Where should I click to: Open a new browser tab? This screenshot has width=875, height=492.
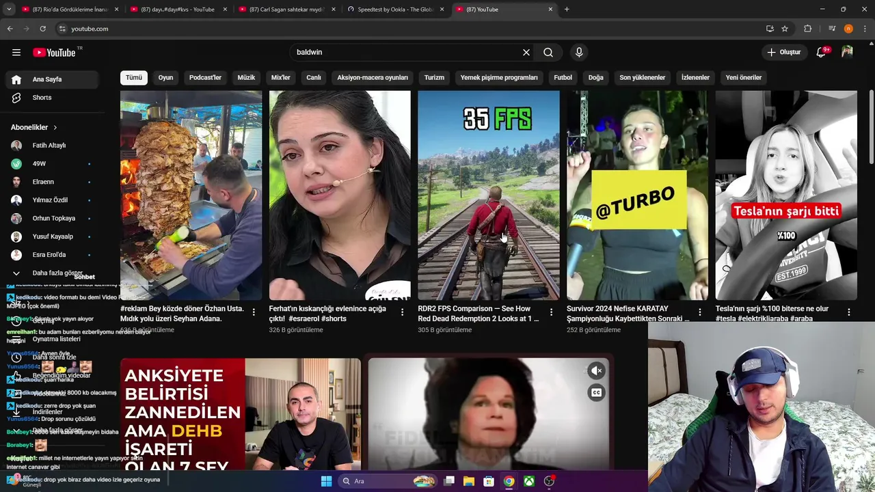pyautogui.click(x=567, y=10)
